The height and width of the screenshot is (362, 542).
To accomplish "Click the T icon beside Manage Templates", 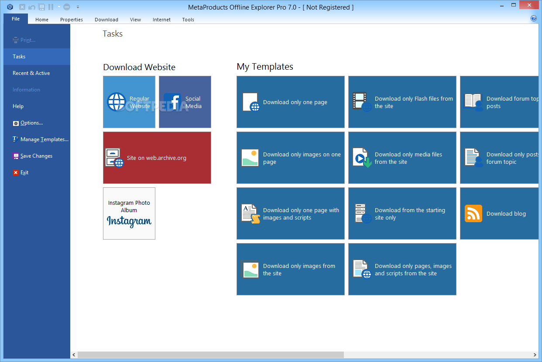I will [x=16, y=139].
